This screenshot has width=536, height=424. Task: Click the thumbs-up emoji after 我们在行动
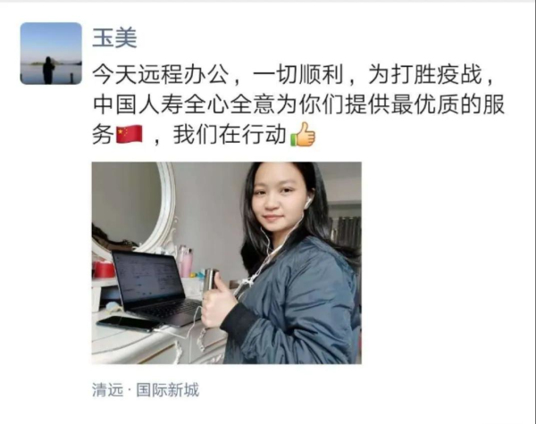tap(303, 134)
